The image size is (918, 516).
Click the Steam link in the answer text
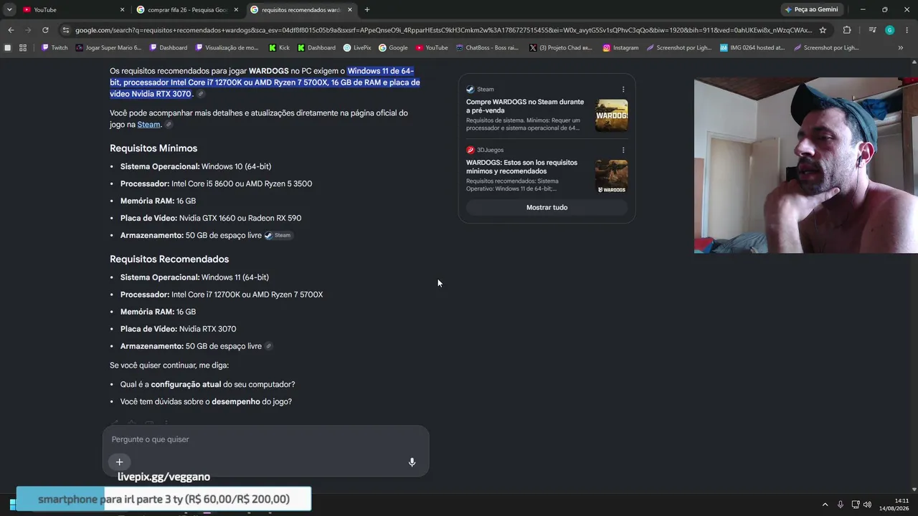[148, 125]
